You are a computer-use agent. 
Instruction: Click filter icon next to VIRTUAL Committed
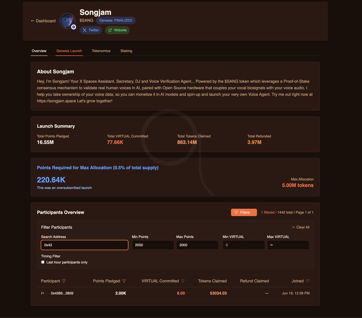pyautogui.click(x=183, y=281)
